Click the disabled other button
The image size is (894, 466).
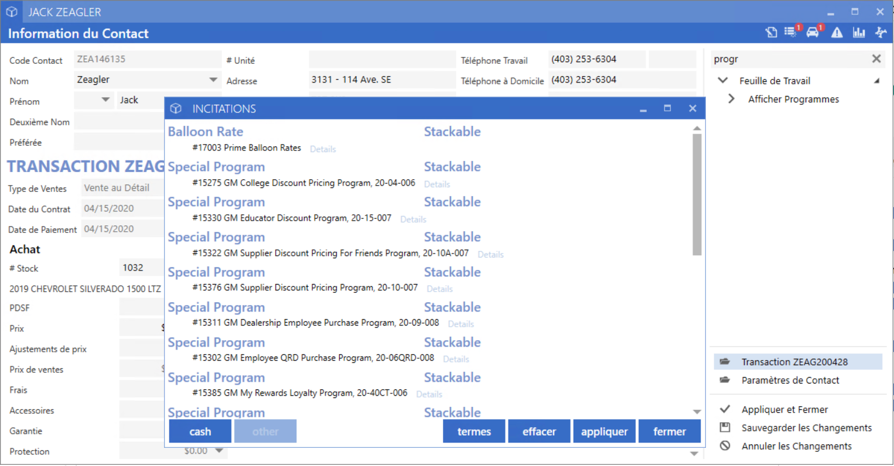click(x=265, y=431)
